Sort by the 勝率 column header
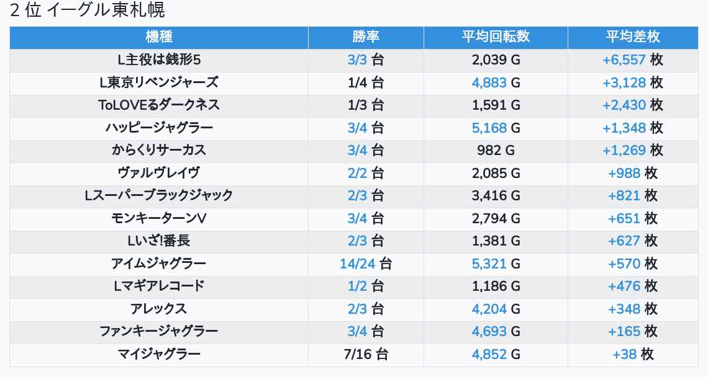The image size is (708, 377). tap(366, 37)
